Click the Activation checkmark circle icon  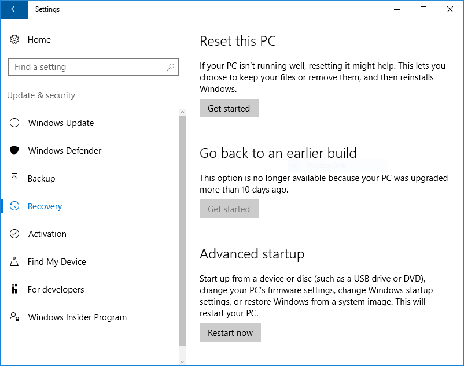tap(14, 234)
